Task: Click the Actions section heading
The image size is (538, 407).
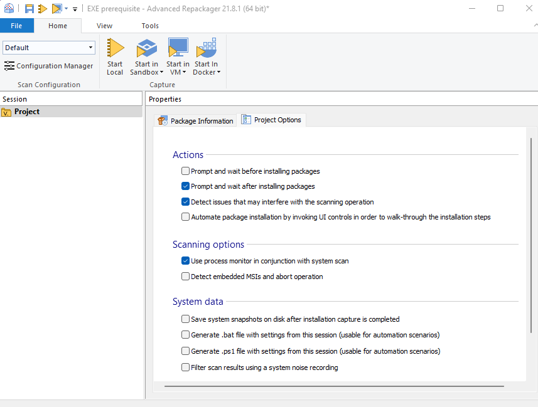Action: point(188,155)
